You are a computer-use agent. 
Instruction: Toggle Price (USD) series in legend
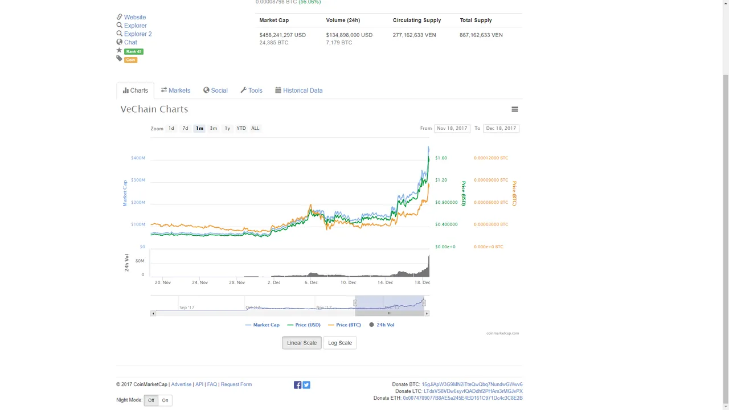[x=304, y=325]
